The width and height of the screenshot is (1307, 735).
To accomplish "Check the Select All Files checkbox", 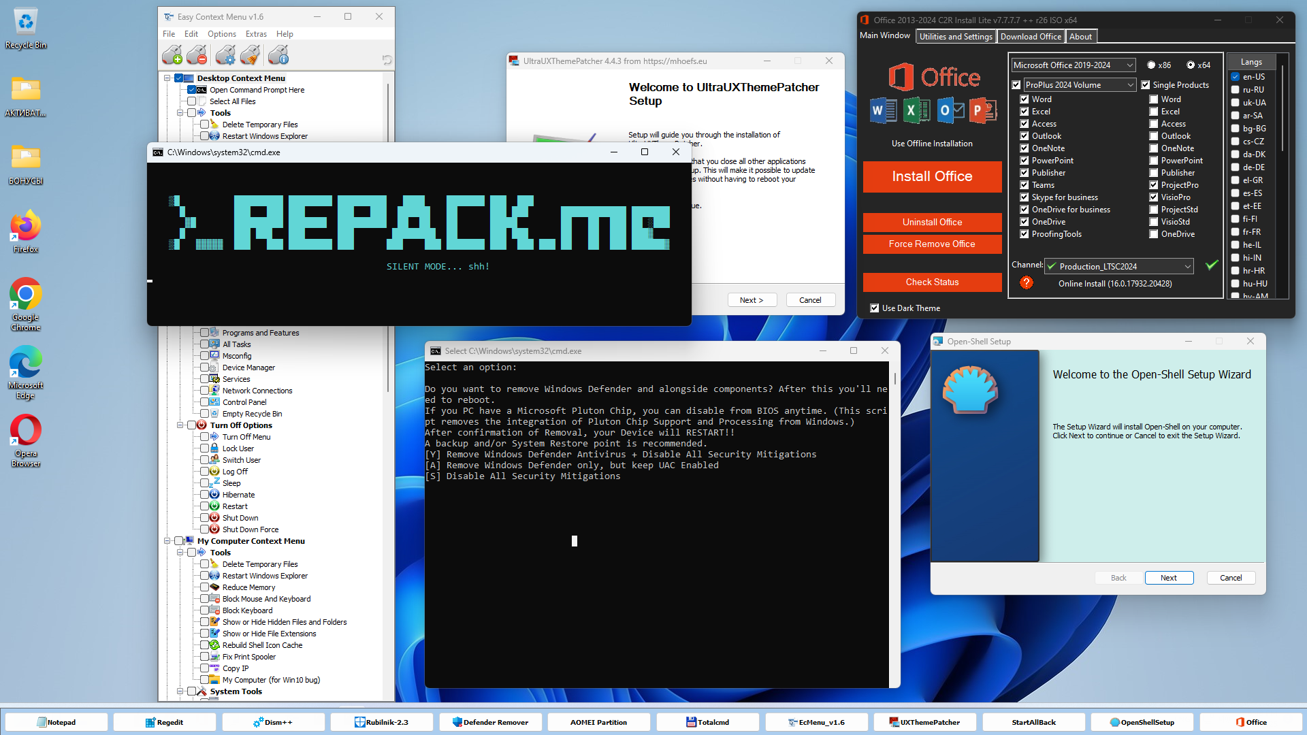I will point(192,101).
